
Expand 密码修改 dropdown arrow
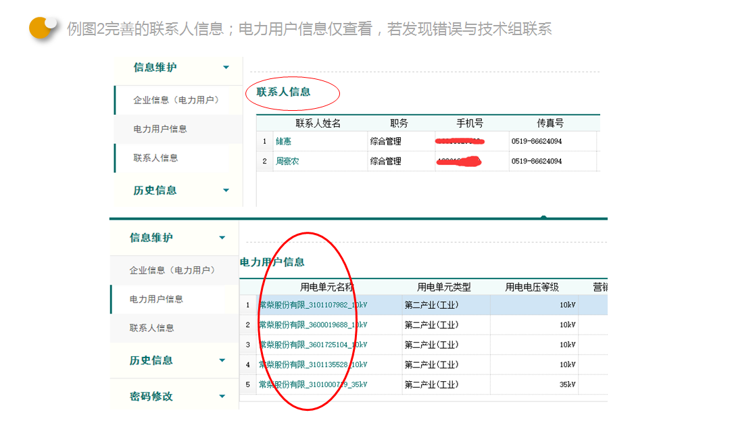pos(222,397)
